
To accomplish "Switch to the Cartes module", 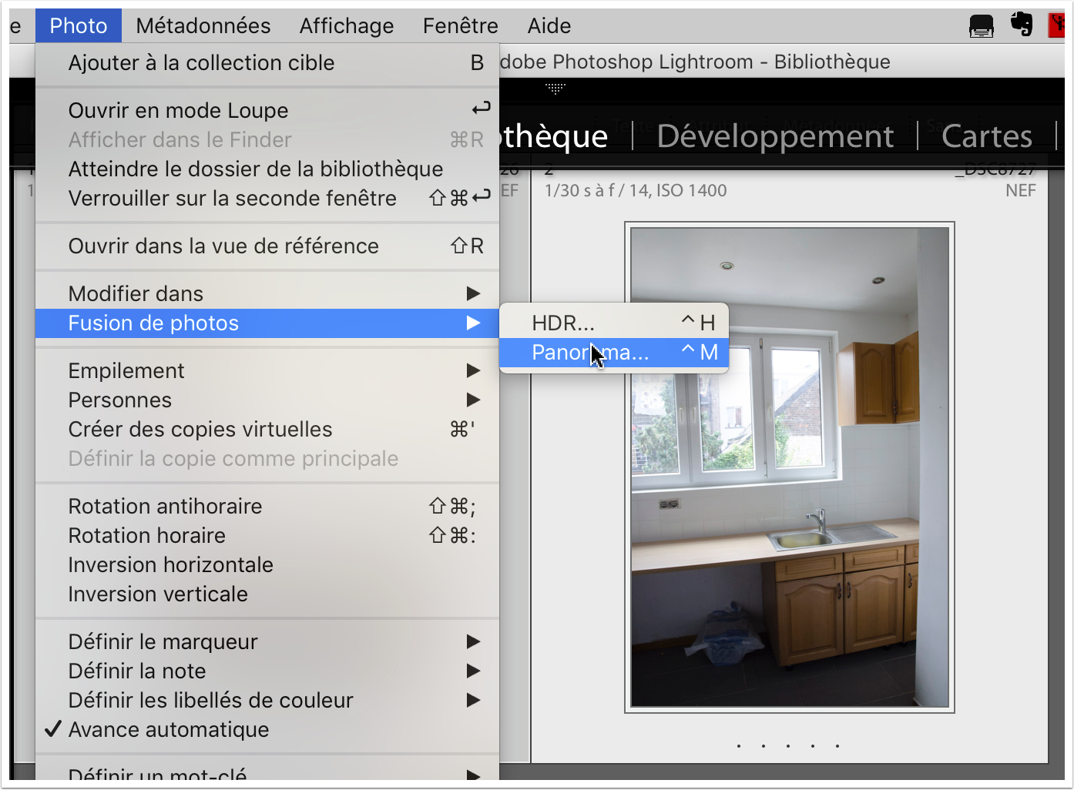I will coord(986,136).
